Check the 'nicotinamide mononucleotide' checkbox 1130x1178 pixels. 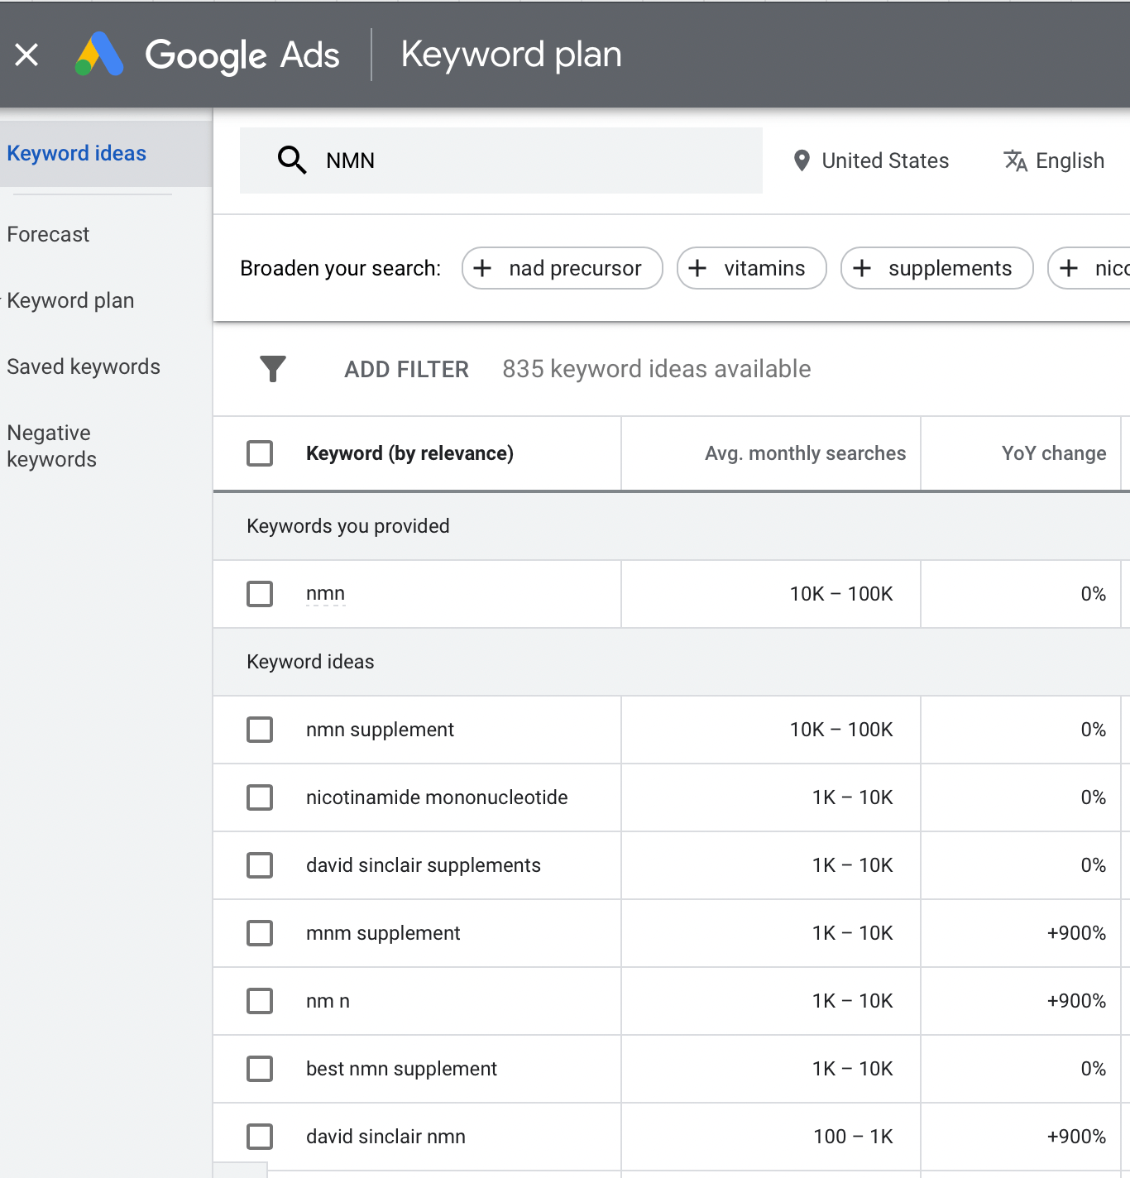pyautogui.click(x=260, y=797)
